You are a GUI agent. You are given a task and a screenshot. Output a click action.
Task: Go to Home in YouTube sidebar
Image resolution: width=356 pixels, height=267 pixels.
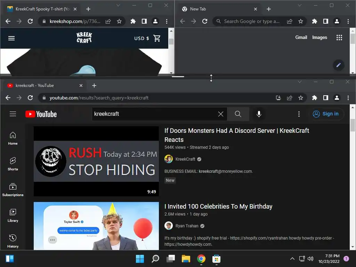click(x=13, y=138)
